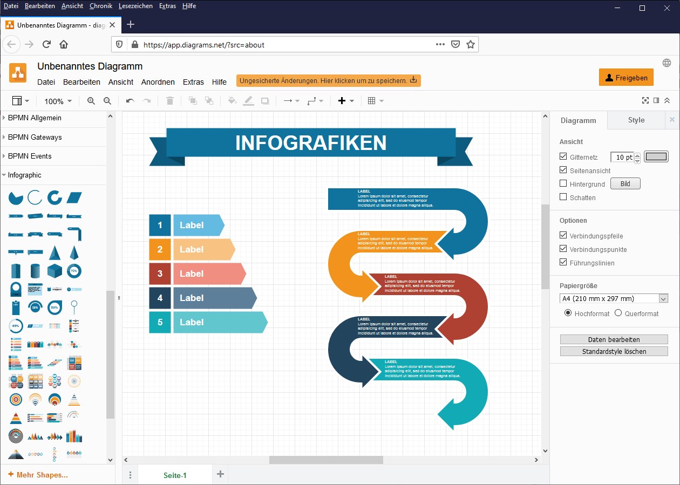The image size is (680, 485).
Task: Open the Anordnen menu
Action: point(158,82)
